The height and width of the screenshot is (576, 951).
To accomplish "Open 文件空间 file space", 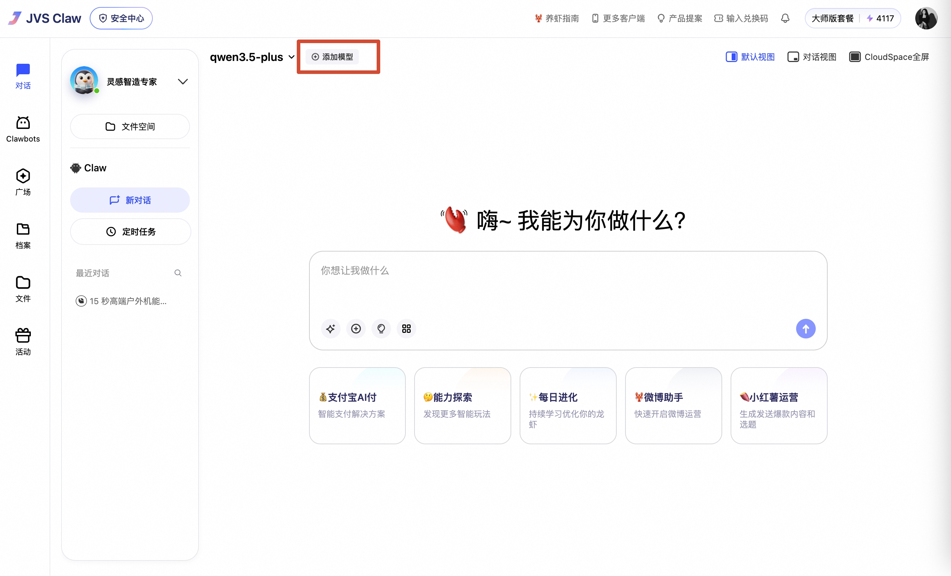I will (x=130, y=126).
